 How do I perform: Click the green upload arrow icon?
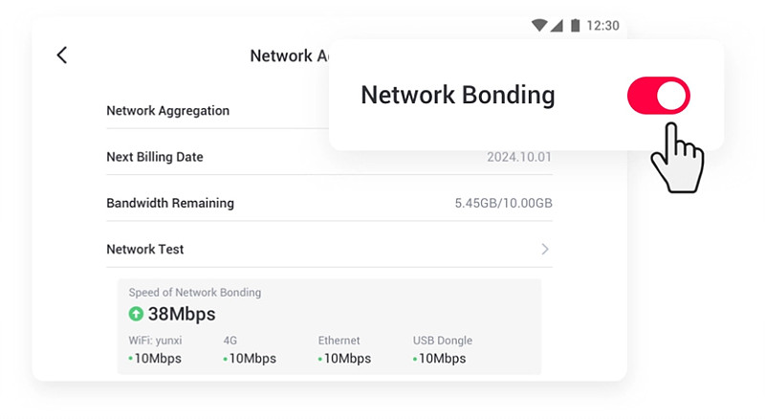point(136,314)
